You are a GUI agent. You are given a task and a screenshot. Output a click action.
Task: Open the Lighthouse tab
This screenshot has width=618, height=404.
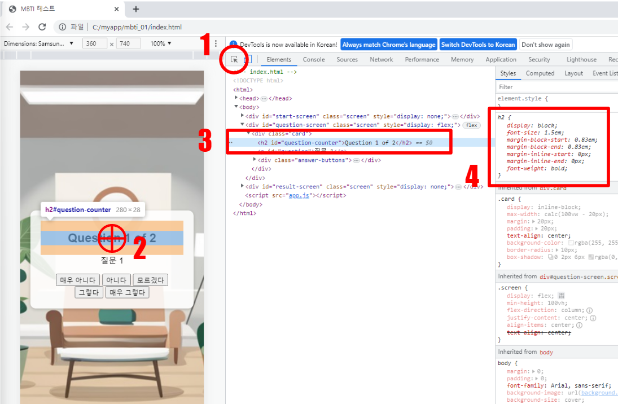coord(581,59)
